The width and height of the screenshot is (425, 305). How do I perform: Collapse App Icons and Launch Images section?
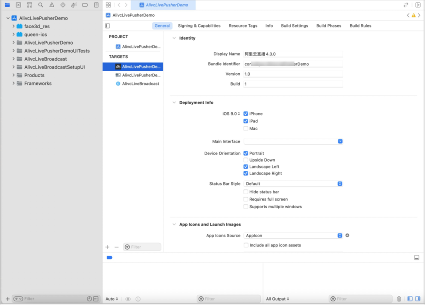click(x=174, y=224)
